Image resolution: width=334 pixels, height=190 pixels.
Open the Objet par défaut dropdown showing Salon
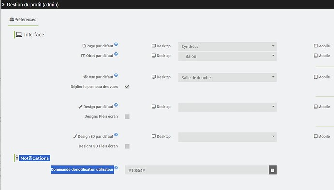click(x=228, y=56)
